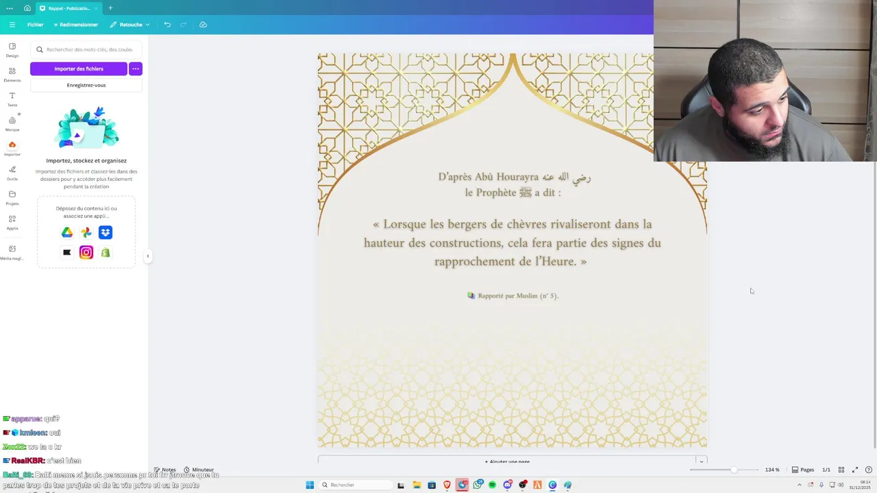Open Spotify from taskbar
Viewport: 877px width, 493px height.
(x=492, y=485)
